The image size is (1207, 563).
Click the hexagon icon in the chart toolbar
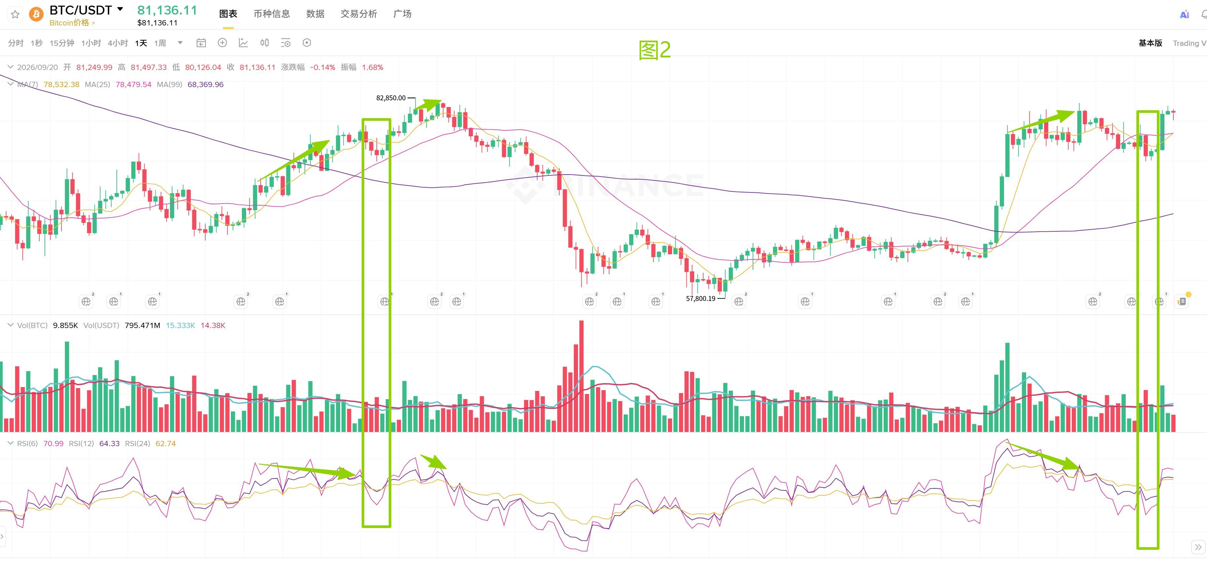307,43
